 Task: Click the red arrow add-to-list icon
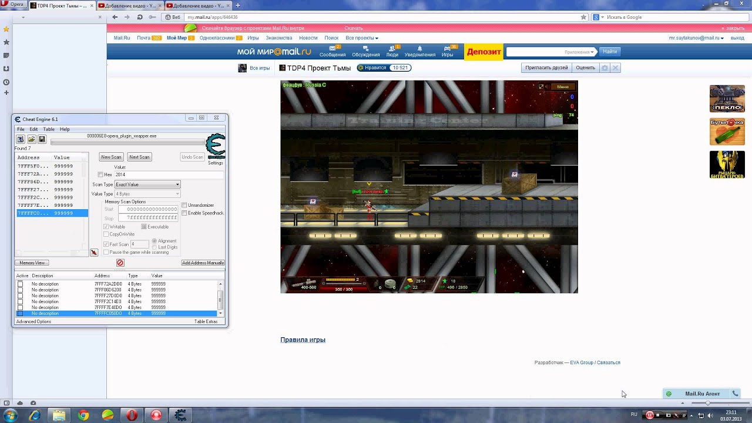coord(93,253)
